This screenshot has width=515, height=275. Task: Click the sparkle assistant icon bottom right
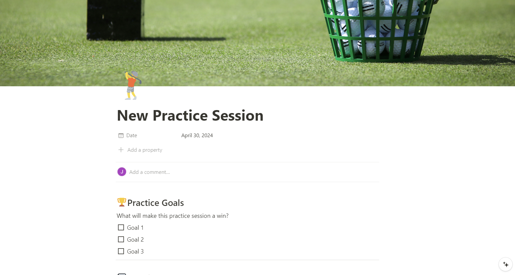click(505, 264)
